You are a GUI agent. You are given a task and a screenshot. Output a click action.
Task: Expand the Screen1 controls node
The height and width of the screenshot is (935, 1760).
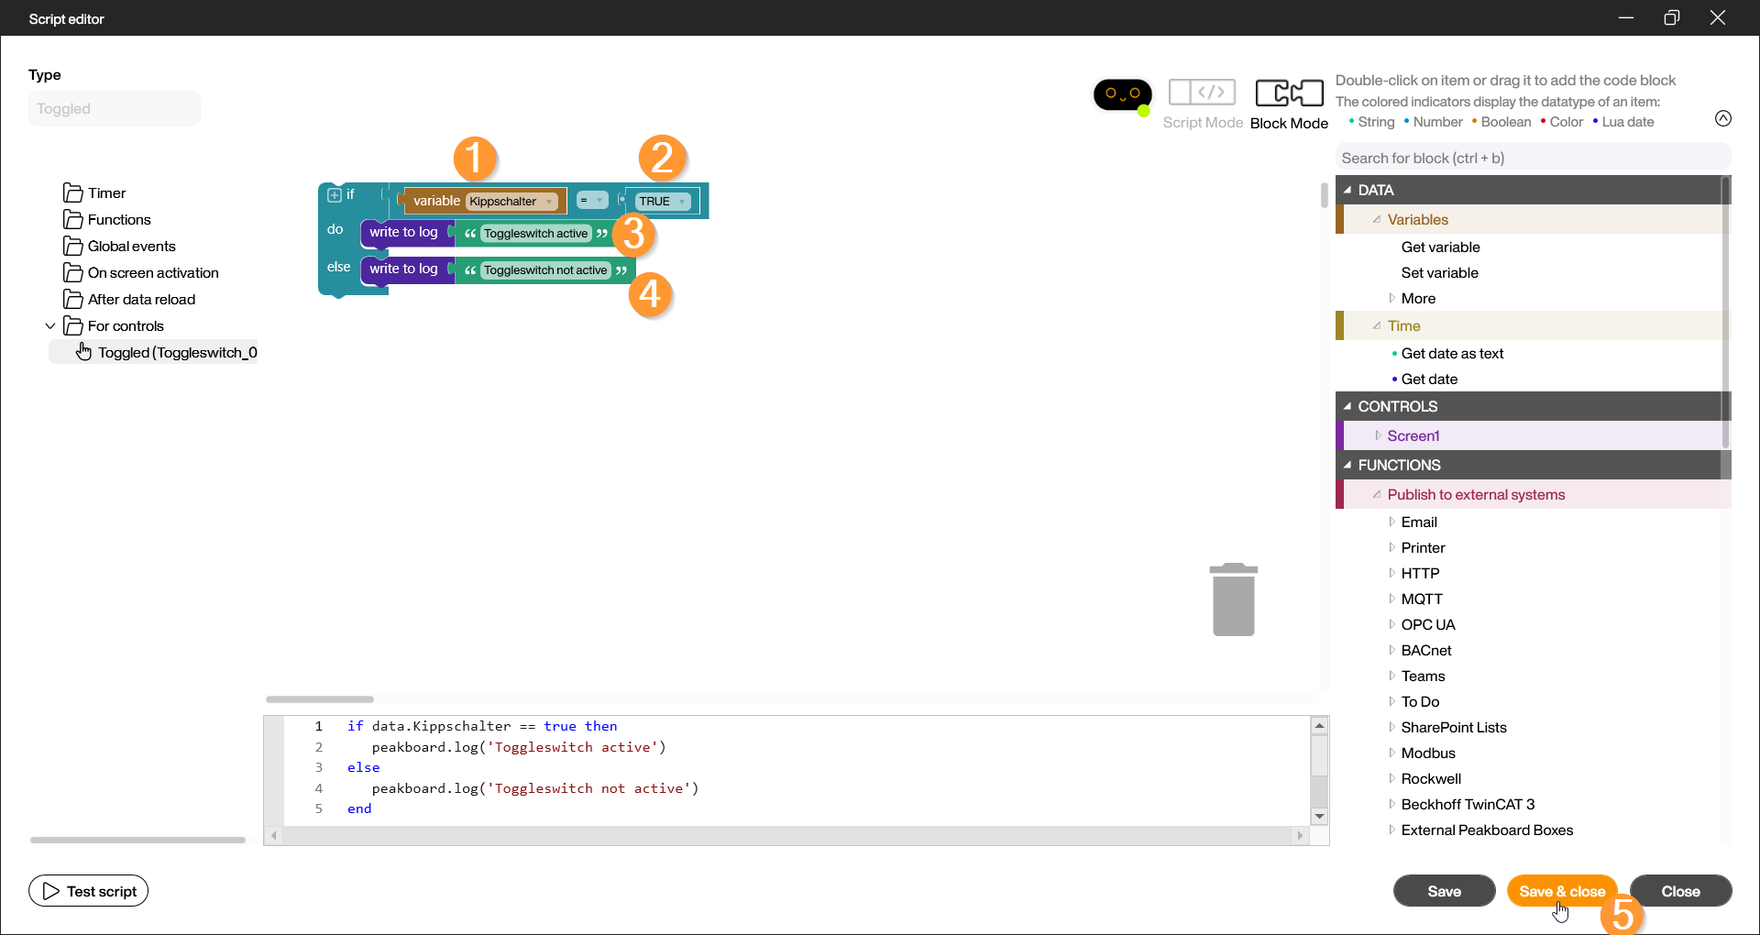pyautogui.click(x=1378, y=436)
